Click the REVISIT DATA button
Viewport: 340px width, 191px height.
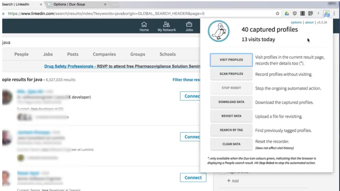(x=231, y=116)
